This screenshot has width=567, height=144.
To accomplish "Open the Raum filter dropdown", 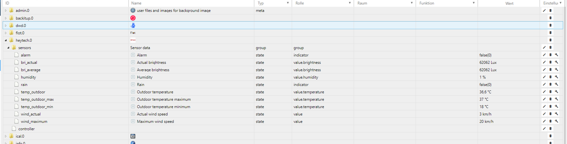I will pos(412,3).
